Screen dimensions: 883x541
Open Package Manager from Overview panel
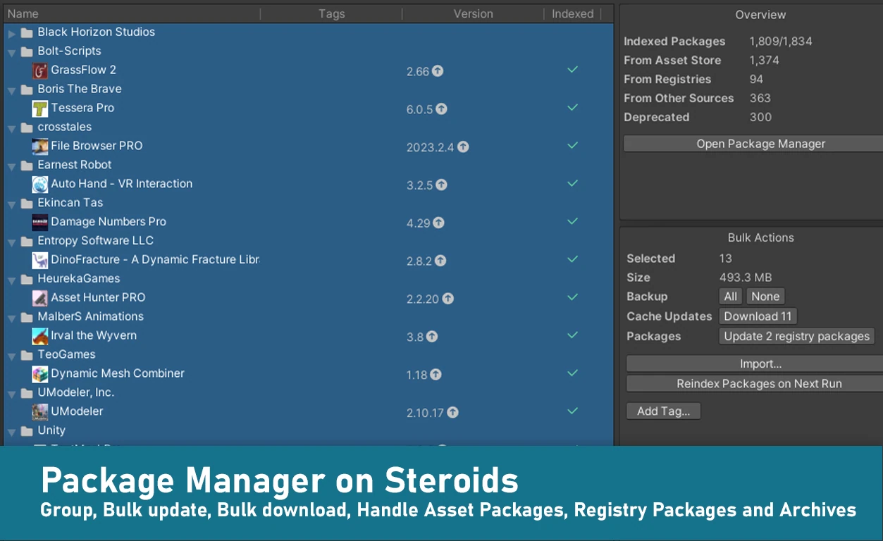[753, 144]
